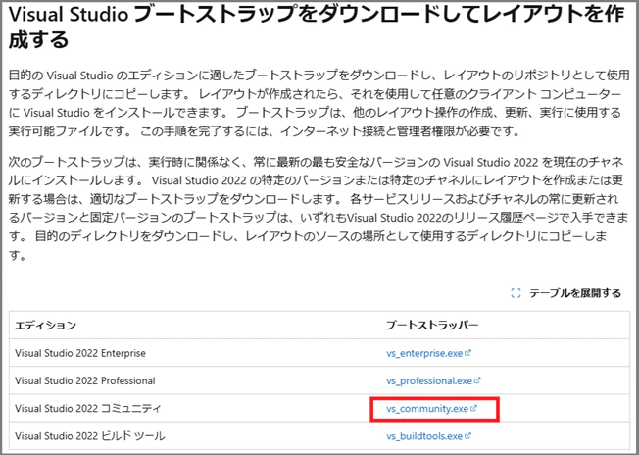Click the external link icon after vs_buildtools.exe
639x455 pixels.
[467, 435]
